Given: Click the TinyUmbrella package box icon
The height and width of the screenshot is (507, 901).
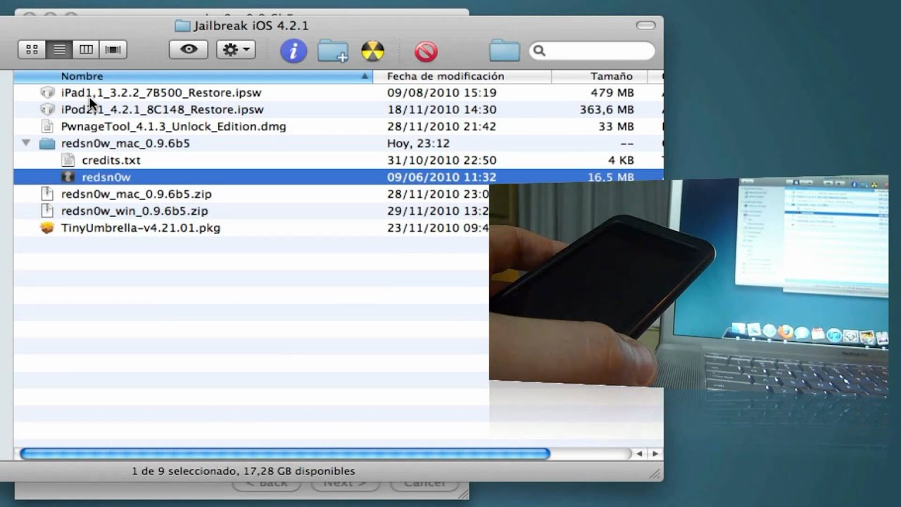Looking at the screenshot, I should (x=47, y=227).
